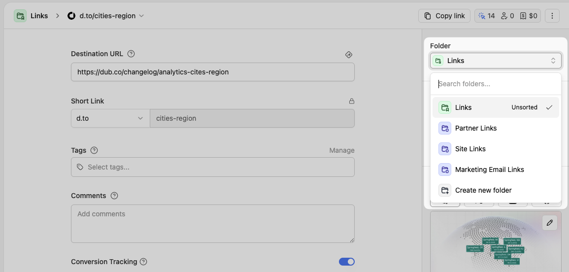Viewport: 569px width, 272px height.
Task: Click the Links breadcrumb text
Action: 39,16
